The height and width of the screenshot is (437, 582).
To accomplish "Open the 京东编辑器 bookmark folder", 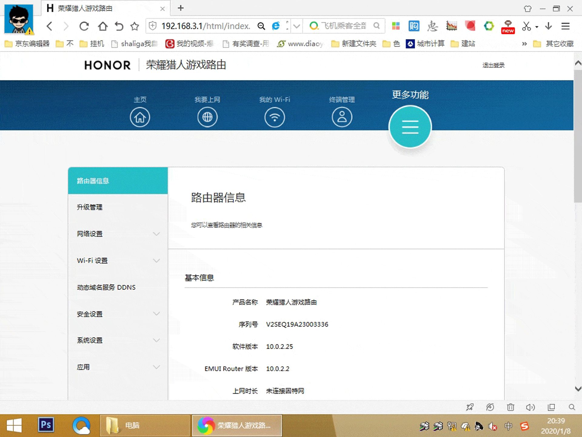I will pyautogui.click(x=27, y=44).
